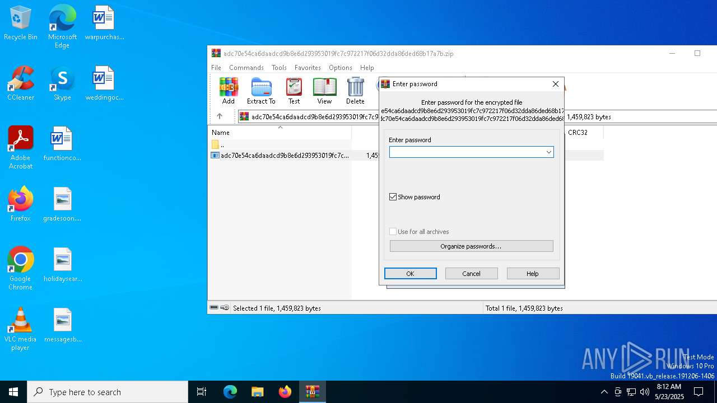Image resolution: width=717 pixels, height=403 pixels.
Task: Select the CCleaner desktop shortcut
Action: click(x=21, y=84)
